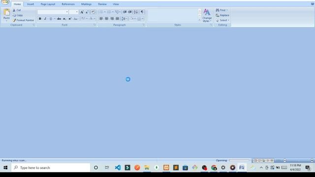Open the Clipboard pane launcher
Viewport: 315px width, 177px height.
pyautogui.click(x=34, y=25)
